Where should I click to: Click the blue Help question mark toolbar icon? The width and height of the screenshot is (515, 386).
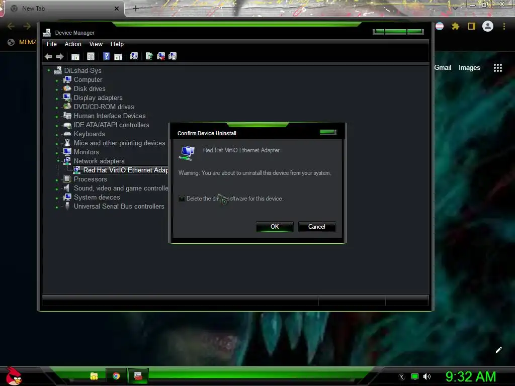[106, 56]
